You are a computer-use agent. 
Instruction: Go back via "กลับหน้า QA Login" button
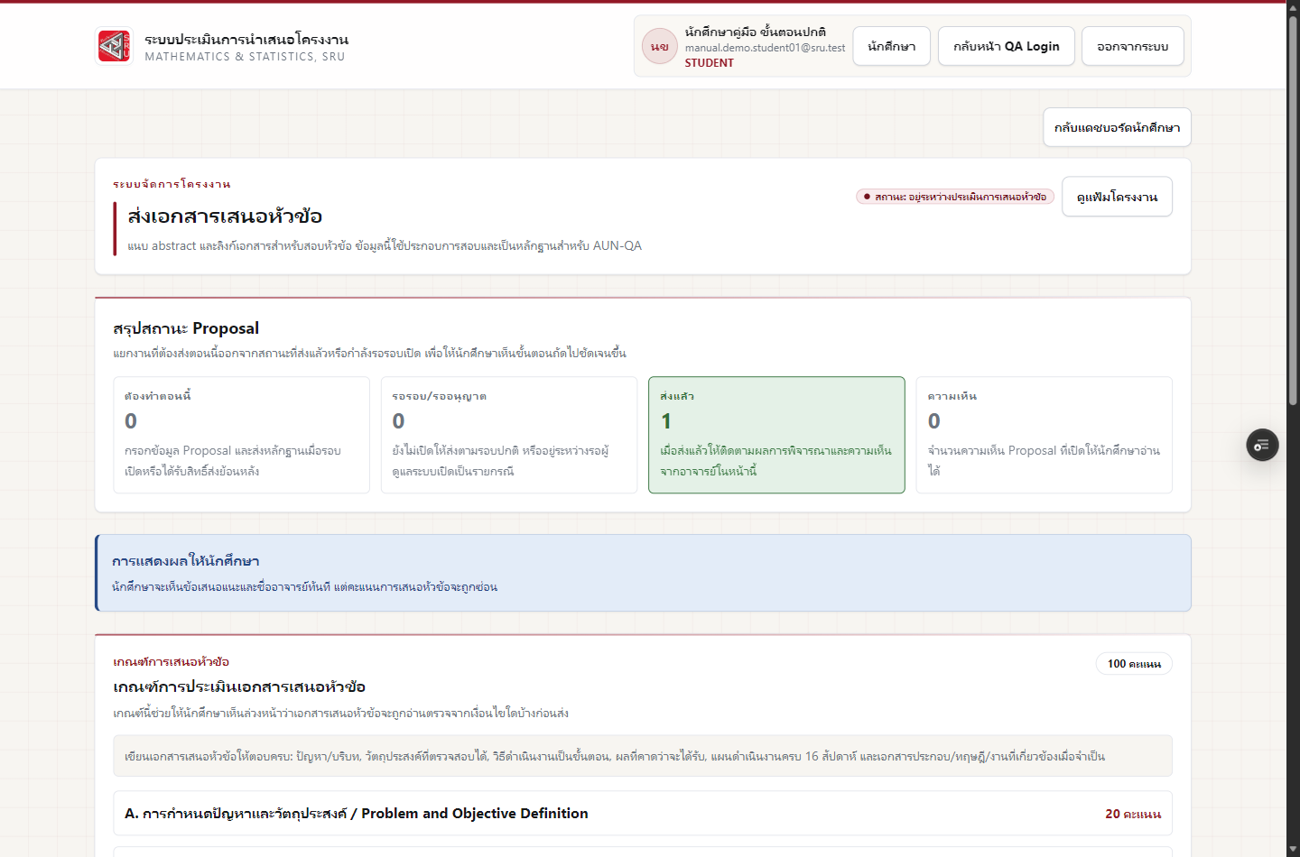[1007, 46]
